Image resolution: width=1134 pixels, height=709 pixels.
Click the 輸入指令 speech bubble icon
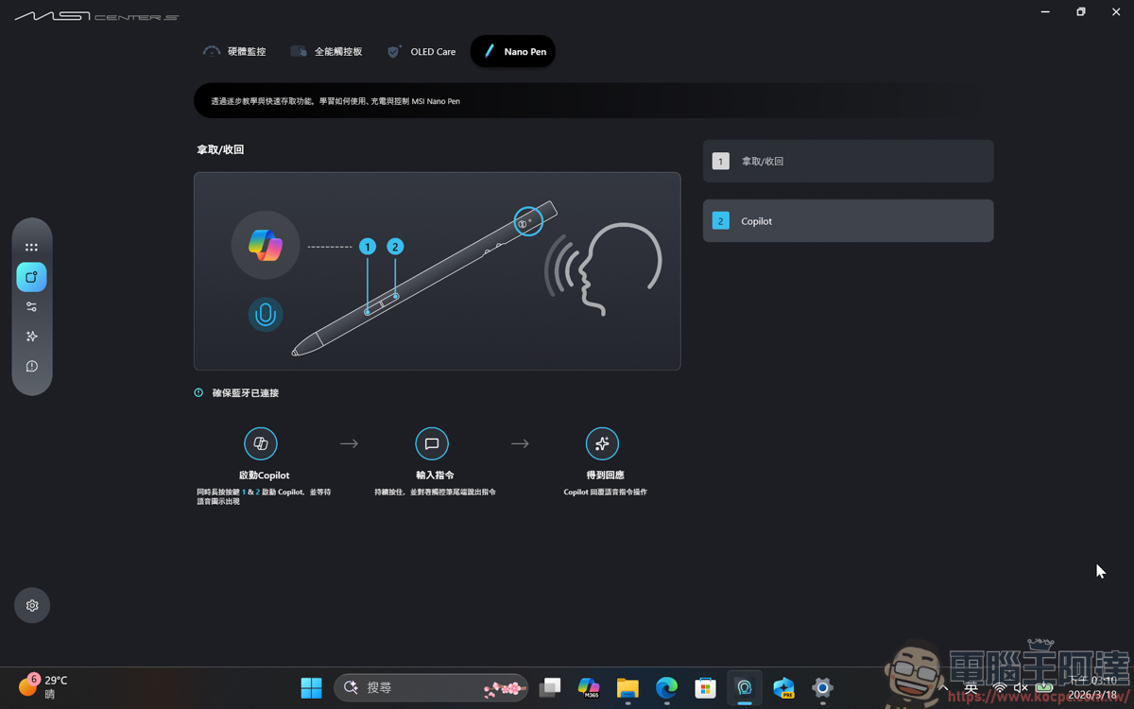click(432, 443)
